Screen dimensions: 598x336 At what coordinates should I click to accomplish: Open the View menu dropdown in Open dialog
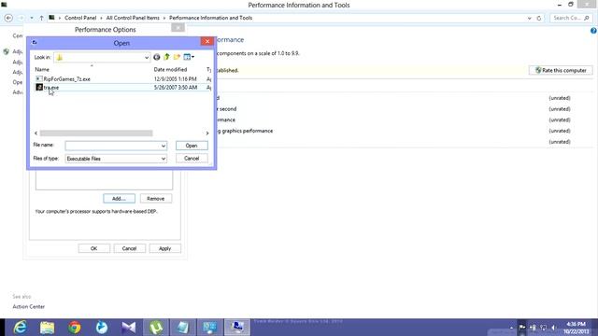click(189, 57)
